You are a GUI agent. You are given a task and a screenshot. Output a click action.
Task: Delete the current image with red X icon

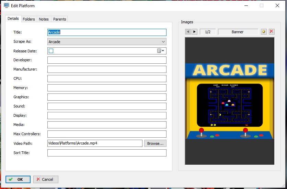(x=272, y=32)
